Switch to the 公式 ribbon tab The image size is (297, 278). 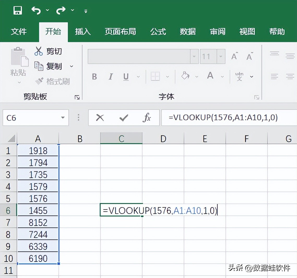pyautogui.click(x=158, y=32)
